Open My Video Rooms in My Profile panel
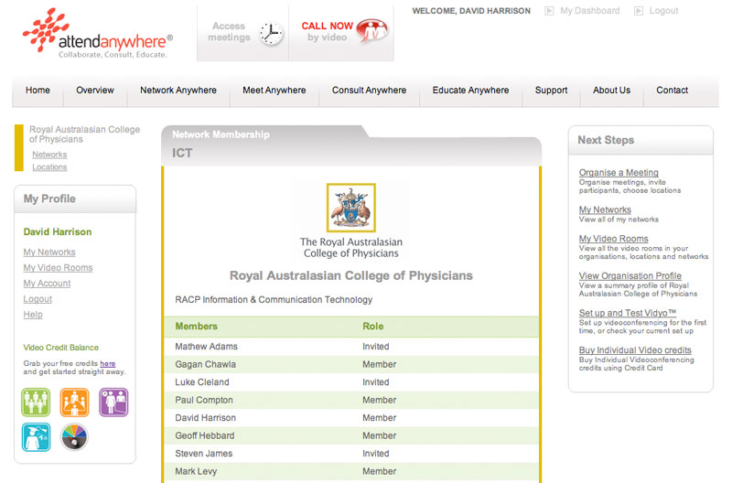The width and height of the screenshot is (732, 483). click(58, 268)
